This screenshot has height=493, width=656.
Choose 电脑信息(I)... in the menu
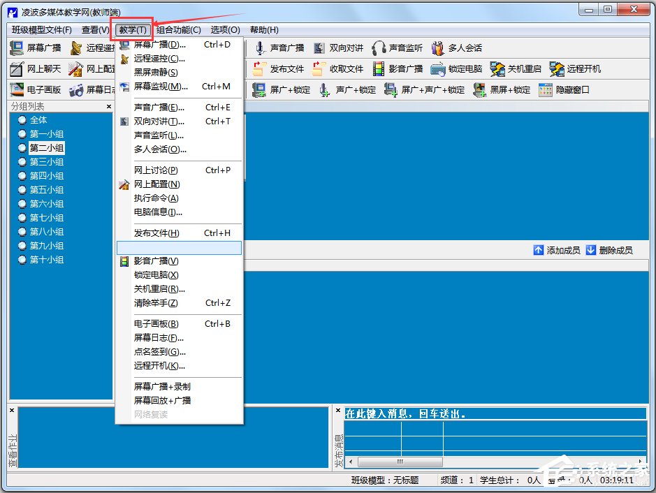click(179, 212)
